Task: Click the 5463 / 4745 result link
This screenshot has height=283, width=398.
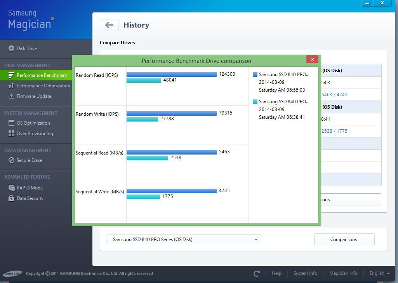Action: click(334, 95)
